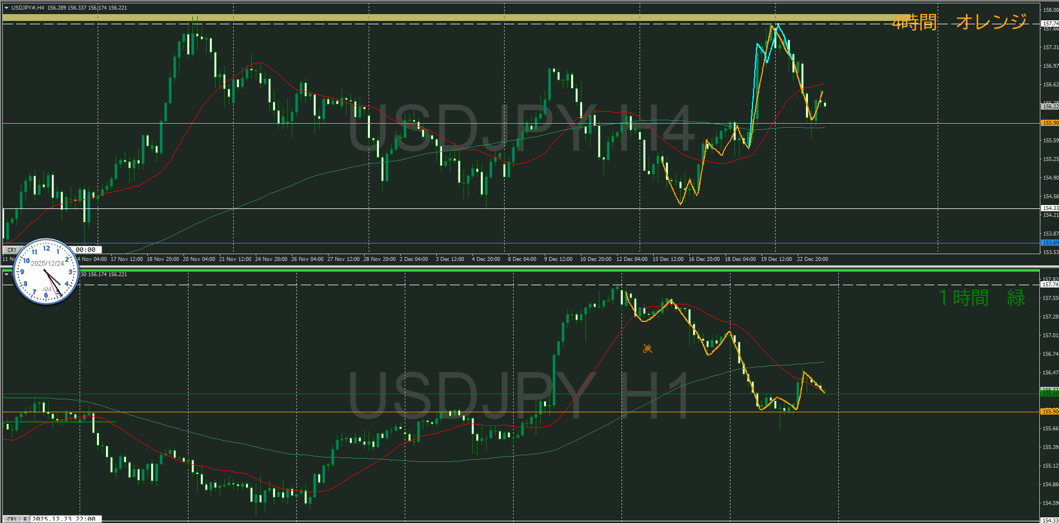The width and height of the screenshot is (1059, 523).
Task: Click the green bar atop the H1 chart
Action: pyautogui.click(x=519, y=271)
